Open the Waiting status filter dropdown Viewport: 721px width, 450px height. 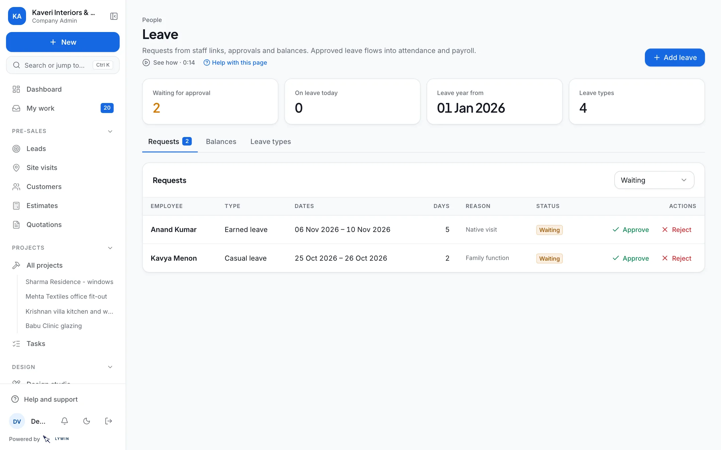pos(654,180)
